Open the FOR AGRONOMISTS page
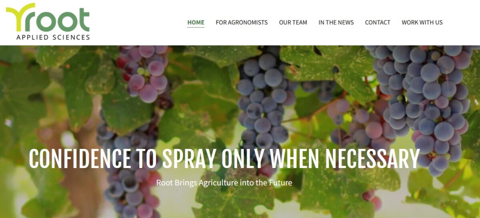Image resolution: width=480 pixels, height=218 pixels. [x=242, y=22]
